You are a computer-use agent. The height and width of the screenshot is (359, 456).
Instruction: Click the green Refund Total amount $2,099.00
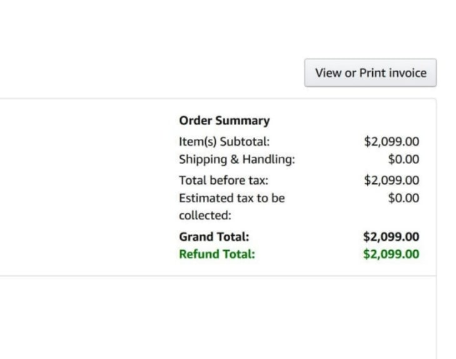[x=391, y=255]
